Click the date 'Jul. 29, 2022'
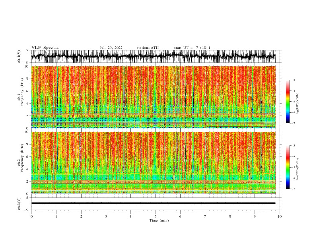 pos(111,48)
